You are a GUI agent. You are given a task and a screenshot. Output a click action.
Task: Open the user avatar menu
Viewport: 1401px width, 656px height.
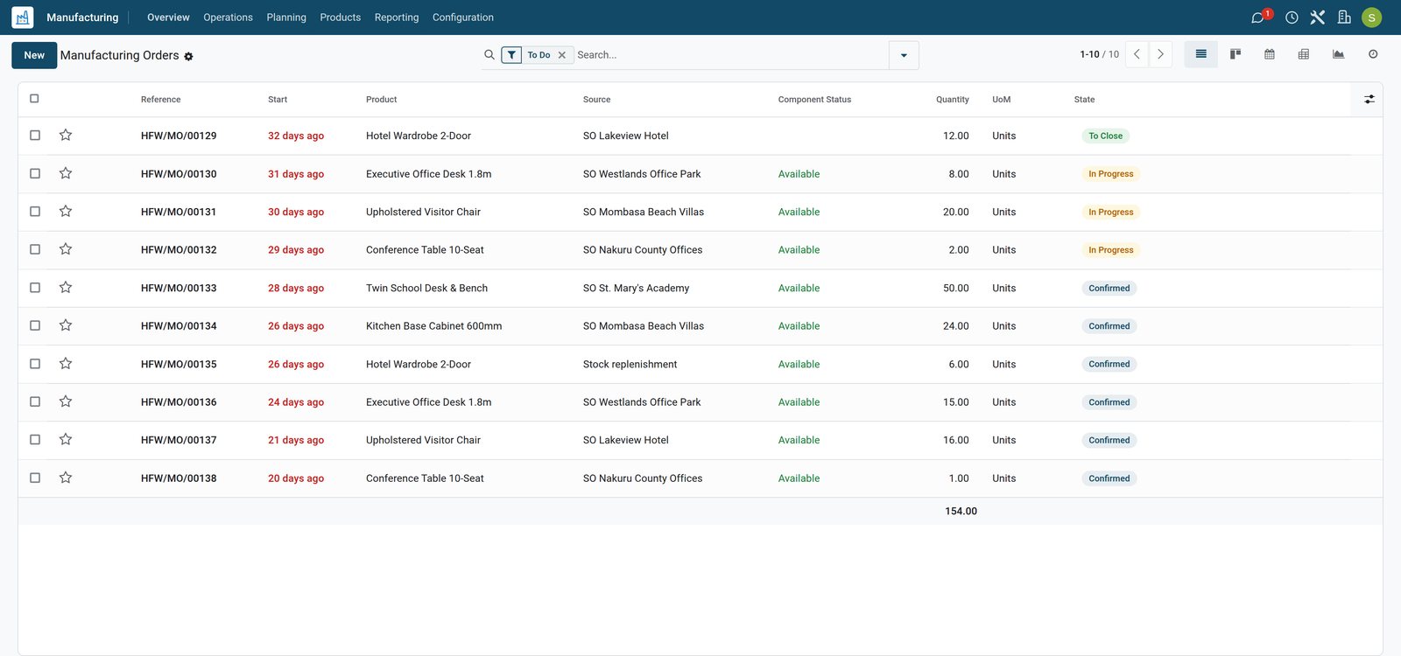(1372, 17)
